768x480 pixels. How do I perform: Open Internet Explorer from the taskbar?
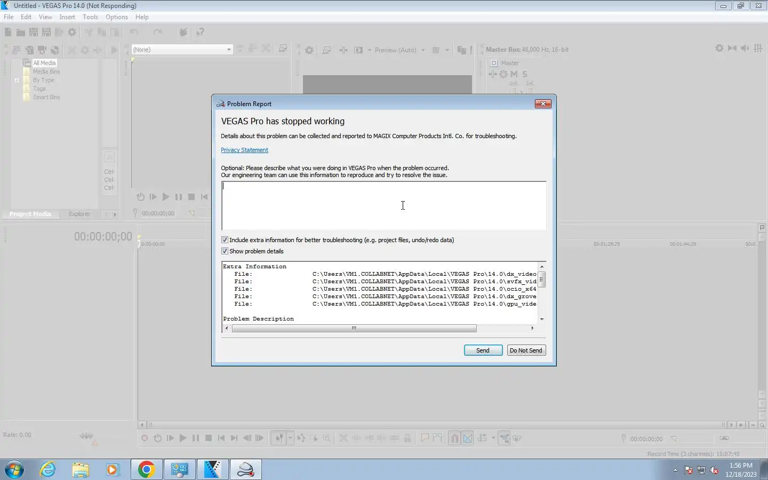(48, 469)
